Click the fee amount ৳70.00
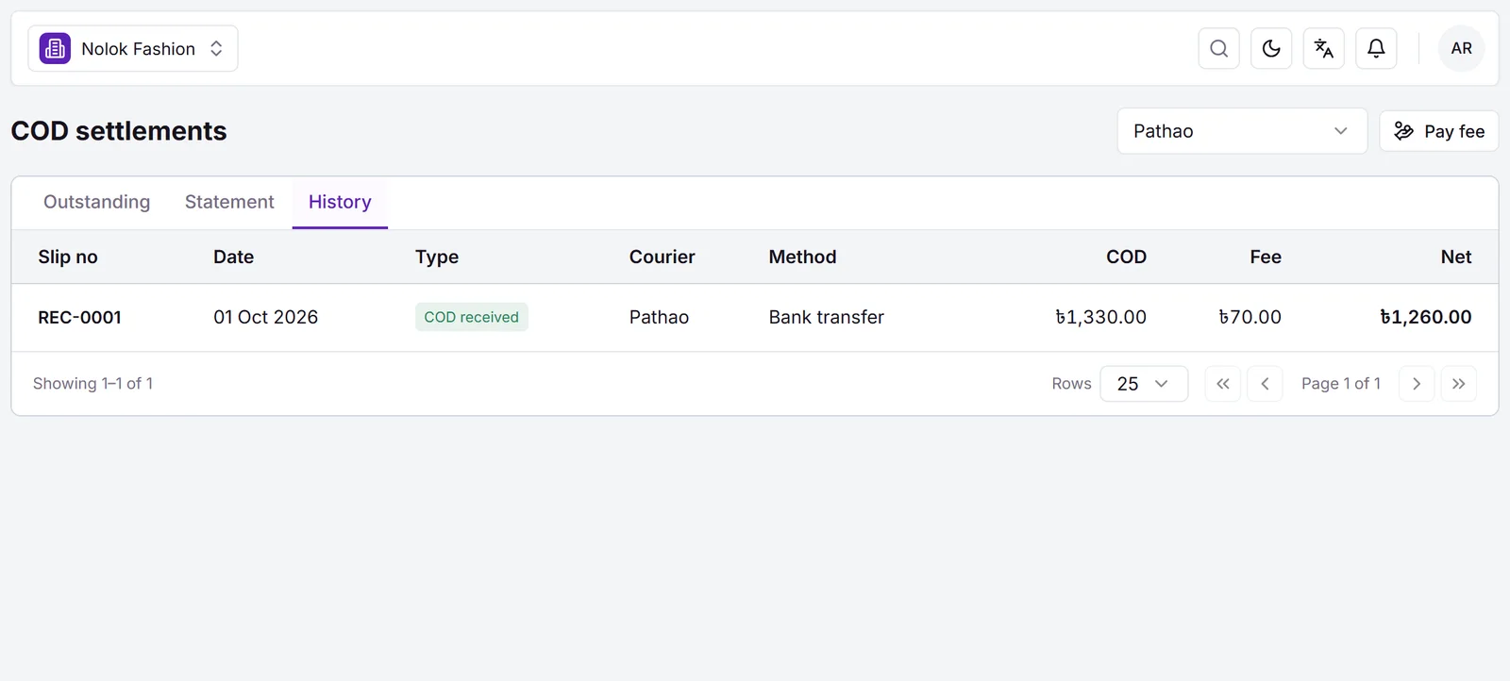The image size is (1510, 681). [1250, 318]
